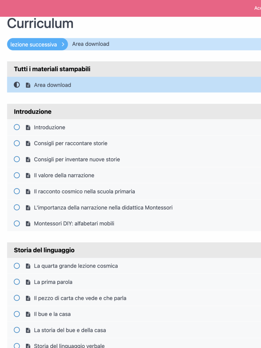Click the chevron arrow on lezione successiva

pyautogui.click(x=63, y=44)
